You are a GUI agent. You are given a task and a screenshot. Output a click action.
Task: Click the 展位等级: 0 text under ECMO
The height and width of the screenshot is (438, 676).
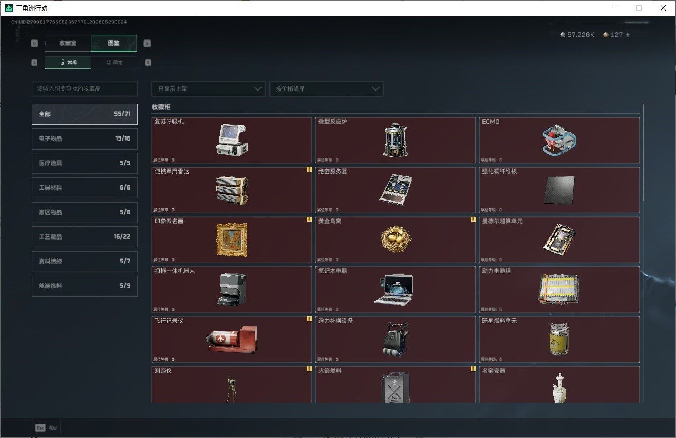click(x=491, y=160)
